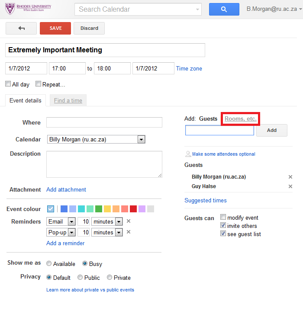The image size is (303, 320).
Task: Click the event title field
Action: (105, 50)
